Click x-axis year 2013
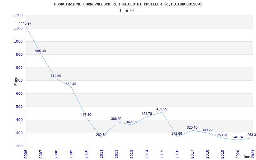 132,154
